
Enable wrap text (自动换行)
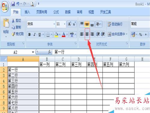pyautogui.click(x=115, y=24)
